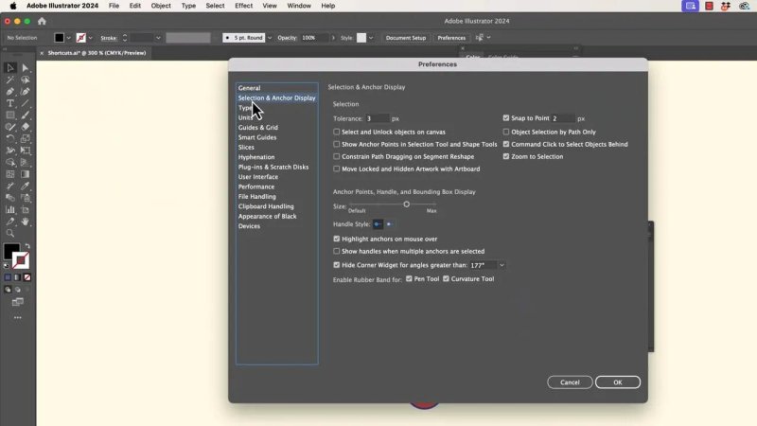Enable Constrain Path Dragging on Segment Reshape

click(x=337, y=156)
